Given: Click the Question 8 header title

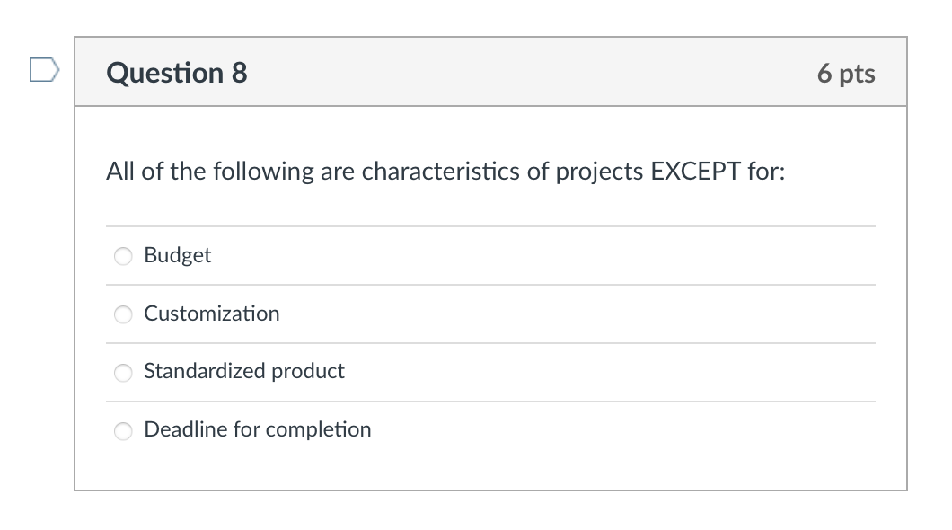Looking at the screenshot, I should coord(176,73).
